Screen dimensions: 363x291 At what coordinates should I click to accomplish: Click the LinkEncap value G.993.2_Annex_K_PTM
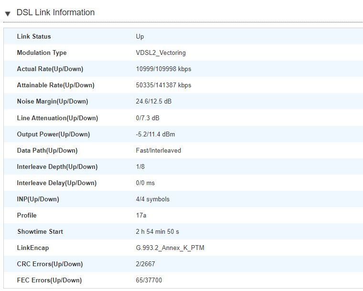click(170, 248)
